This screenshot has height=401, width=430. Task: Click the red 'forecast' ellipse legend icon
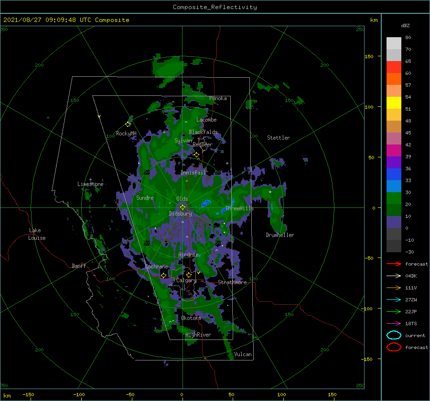394,347
